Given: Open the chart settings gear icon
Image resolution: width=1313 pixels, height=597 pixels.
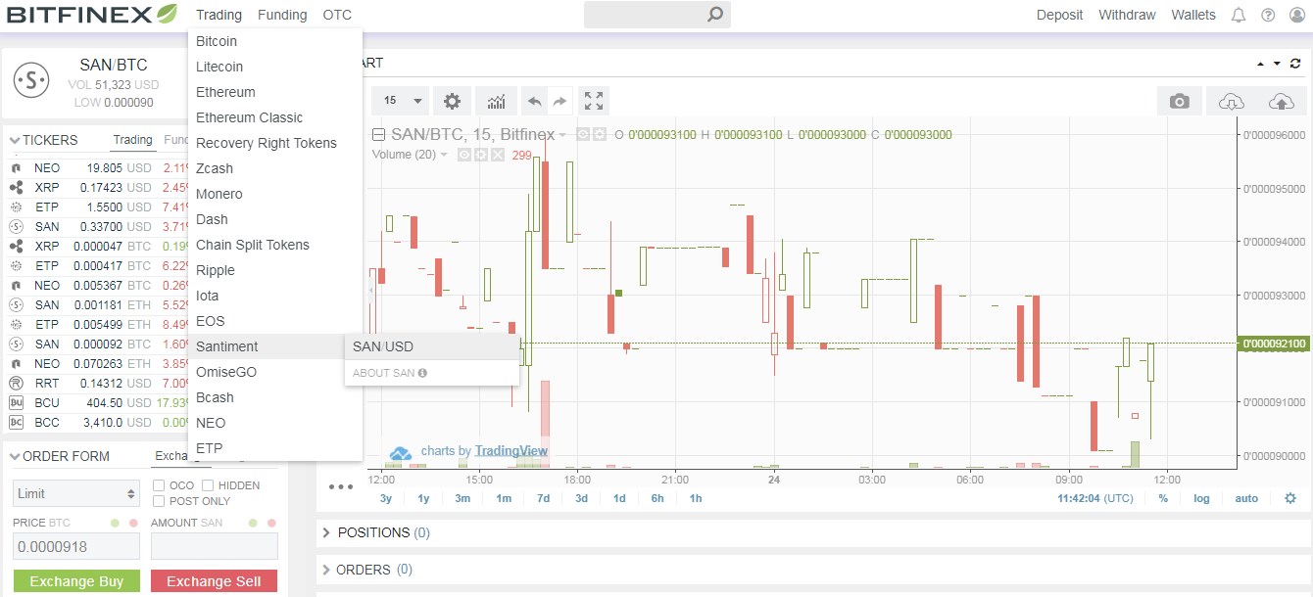Looking at the screenshot, I should [452, 101].
